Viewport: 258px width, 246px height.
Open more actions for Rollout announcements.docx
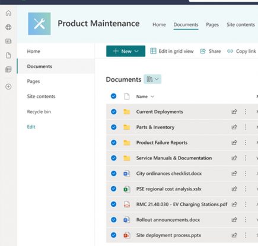(246, 220)
